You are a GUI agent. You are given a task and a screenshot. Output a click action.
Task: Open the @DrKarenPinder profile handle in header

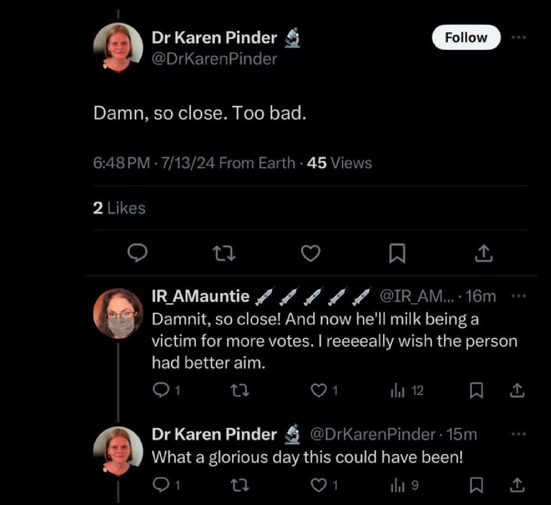click(x=215, y=59)
